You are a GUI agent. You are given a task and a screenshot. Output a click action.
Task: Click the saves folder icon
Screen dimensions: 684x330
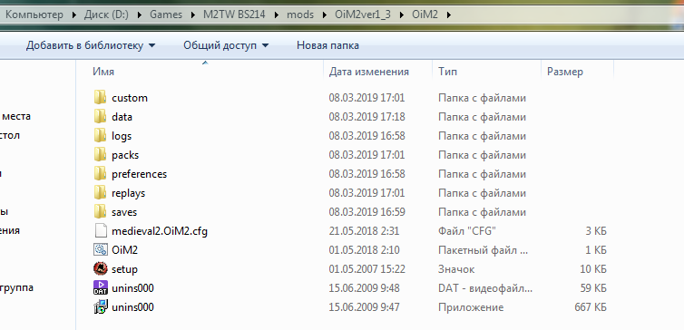[100, 212]
